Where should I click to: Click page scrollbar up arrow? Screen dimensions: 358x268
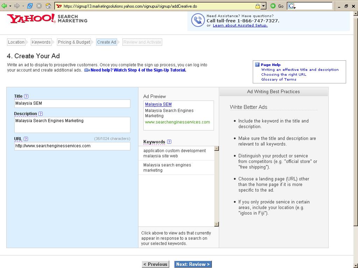tap(356, 14)
